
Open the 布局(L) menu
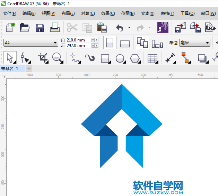point(68,13)
